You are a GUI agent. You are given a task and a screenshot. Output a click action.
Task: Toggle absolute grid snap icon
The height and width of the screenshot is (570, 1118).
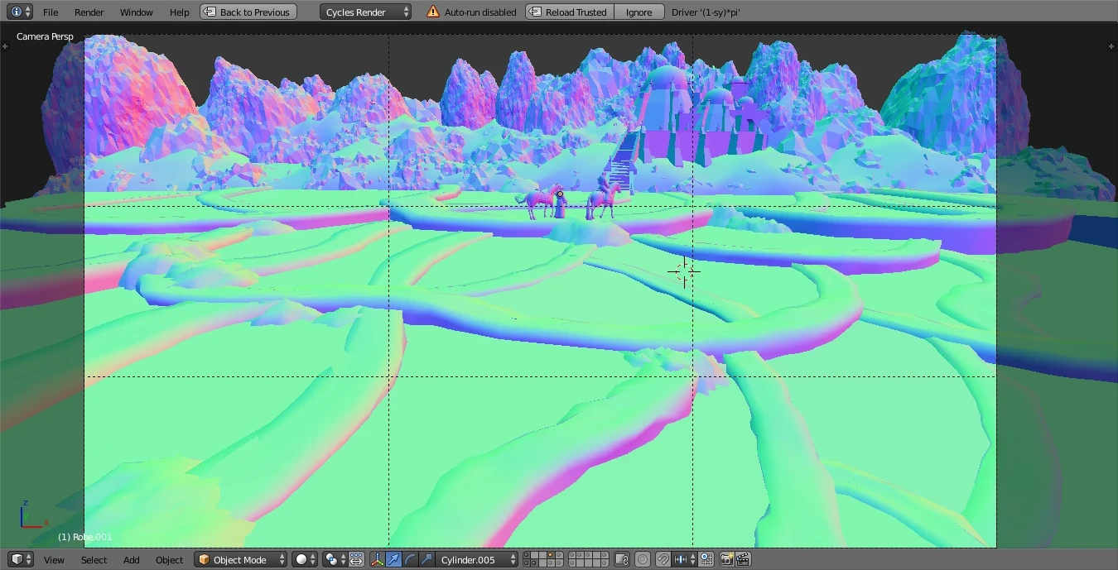[706, 560]
